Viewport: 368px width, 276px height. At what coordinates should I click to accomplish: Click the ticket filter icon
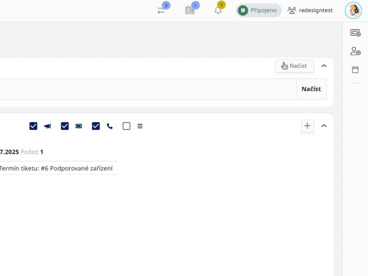coord(79,126)
